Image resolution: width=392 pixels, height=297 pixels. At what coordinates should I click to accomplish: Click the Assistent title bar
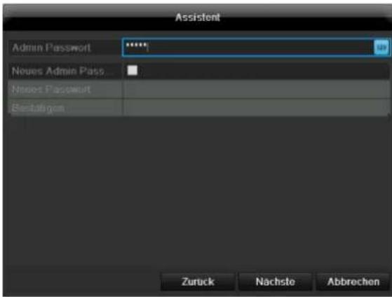pos(197,18)
